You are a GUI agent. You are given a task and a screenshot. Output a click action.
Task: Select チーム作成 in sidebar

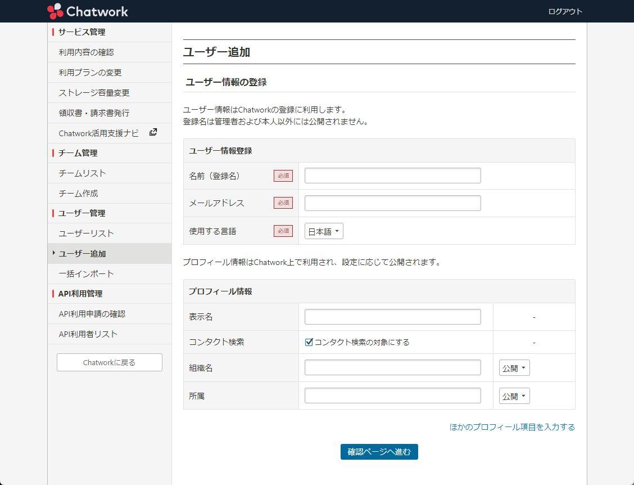tap(78, 194)
